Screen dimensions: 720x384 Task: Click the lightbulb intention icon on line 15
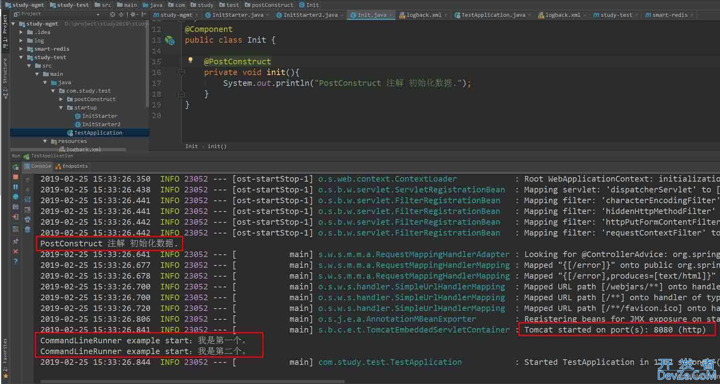190,60
